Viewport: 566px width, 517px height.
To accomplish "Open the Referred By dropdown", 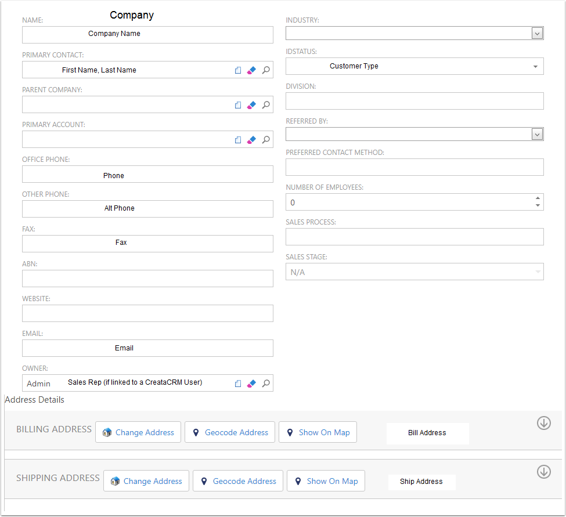I will pyautogui.click(x=537, y=134).
